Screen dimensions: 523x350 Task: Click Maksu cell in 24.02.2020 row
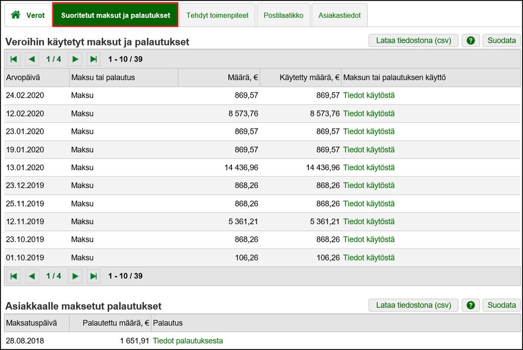[82, 96]
